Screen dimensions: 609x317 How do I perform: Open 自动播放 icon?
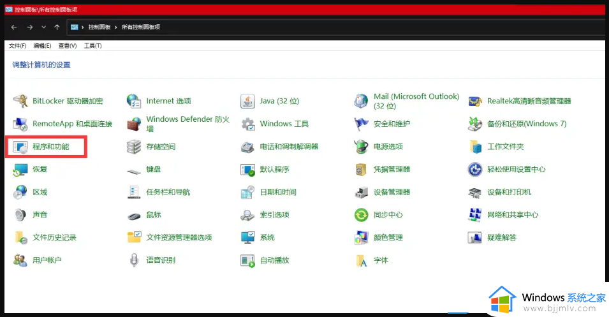point(247,261)
